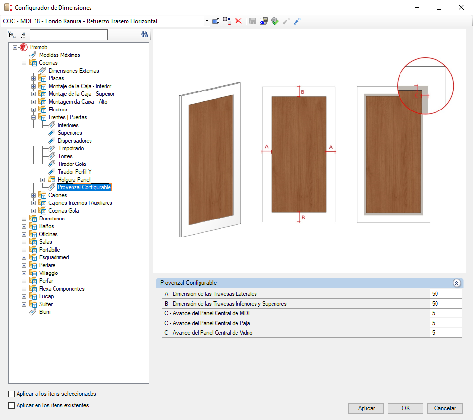Expand the Baños folder

24,227
